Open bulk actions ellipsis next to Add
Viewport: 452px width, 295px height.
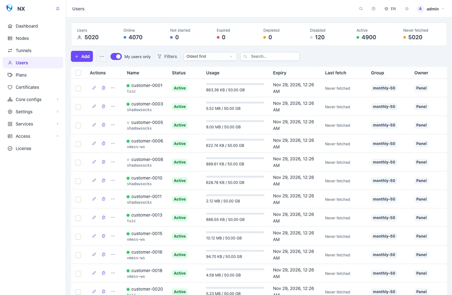(102, 56)
